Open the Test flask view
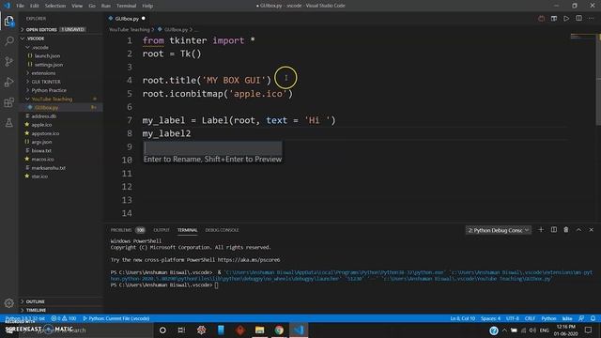 point(8,123)
